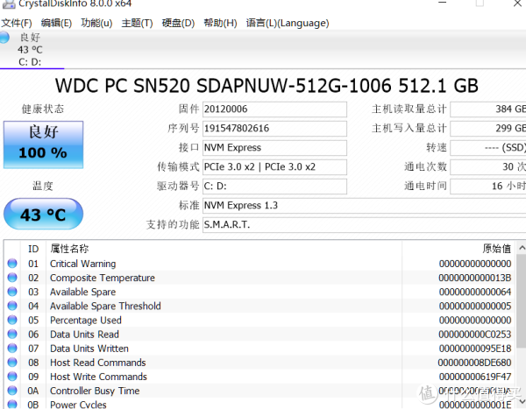Click the power on hours field 16 小时

point(487,186)
